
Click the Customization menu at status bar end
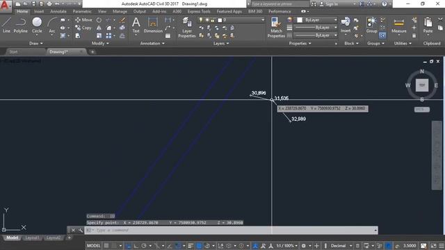441,245
